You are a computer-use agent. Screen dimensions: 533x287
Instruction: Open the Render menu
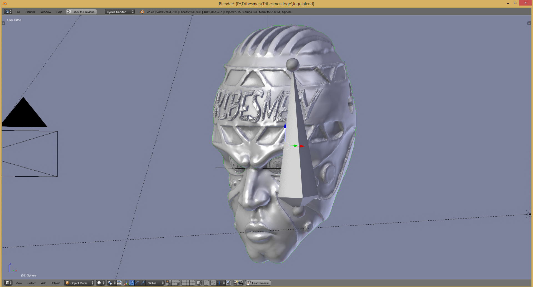point(30,12)
